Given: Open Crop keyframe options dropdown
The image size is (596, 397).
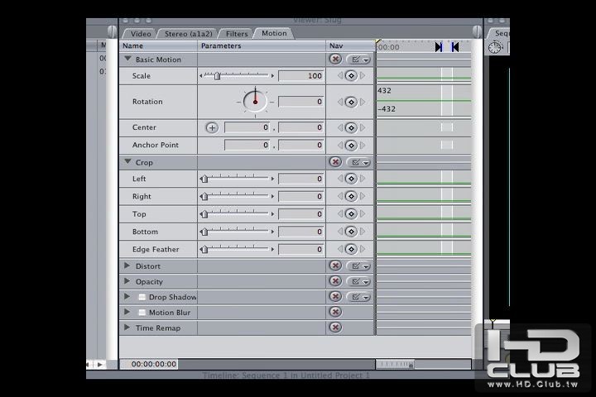Looking at the screenshot, I should point(358,163).
